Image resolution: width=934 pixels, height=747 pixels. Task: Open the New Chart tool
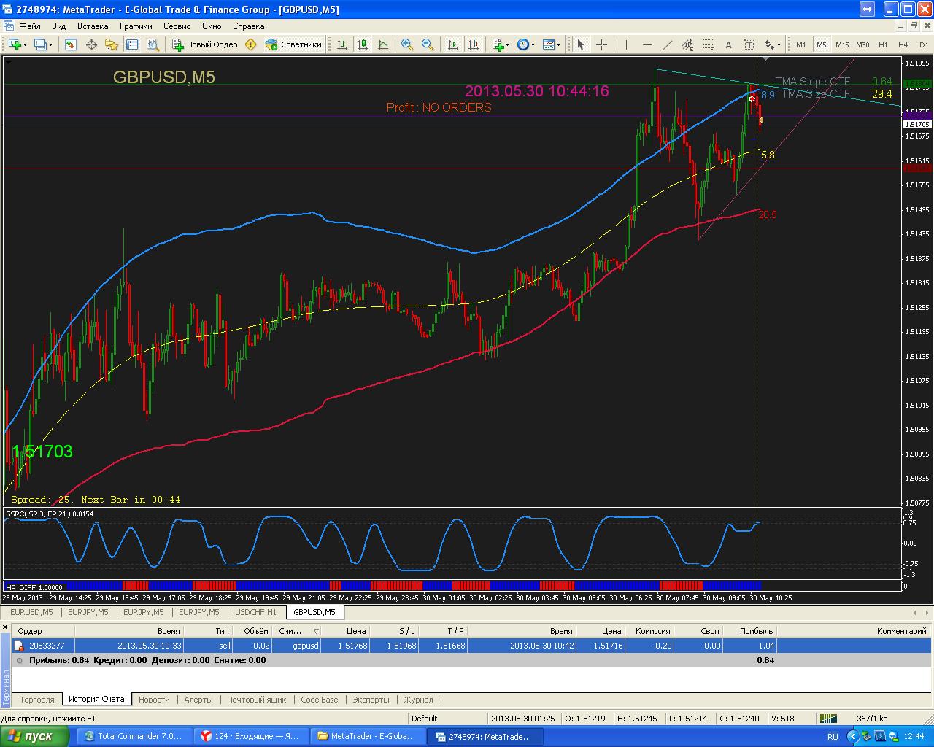(x=14, y=44)
